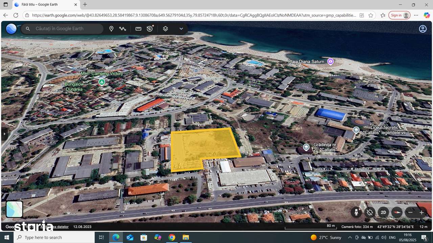
Task: Click the compass to reset north
Action: pyautogui.click(x=397, y=212)
